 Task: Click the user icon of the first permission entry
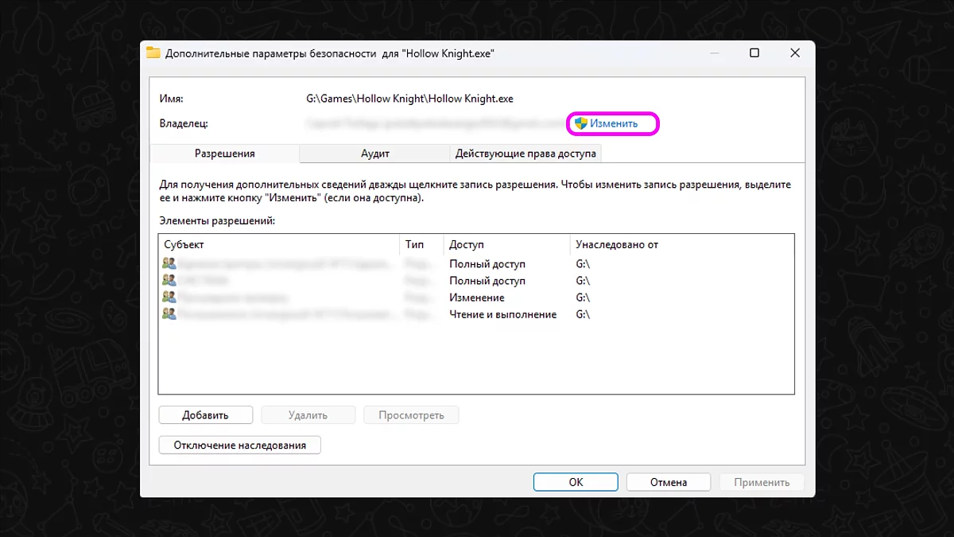[x=168, y=263]
